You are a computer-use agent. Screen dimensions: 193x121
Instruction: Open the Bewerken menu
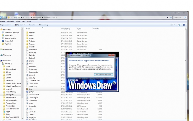10,22
